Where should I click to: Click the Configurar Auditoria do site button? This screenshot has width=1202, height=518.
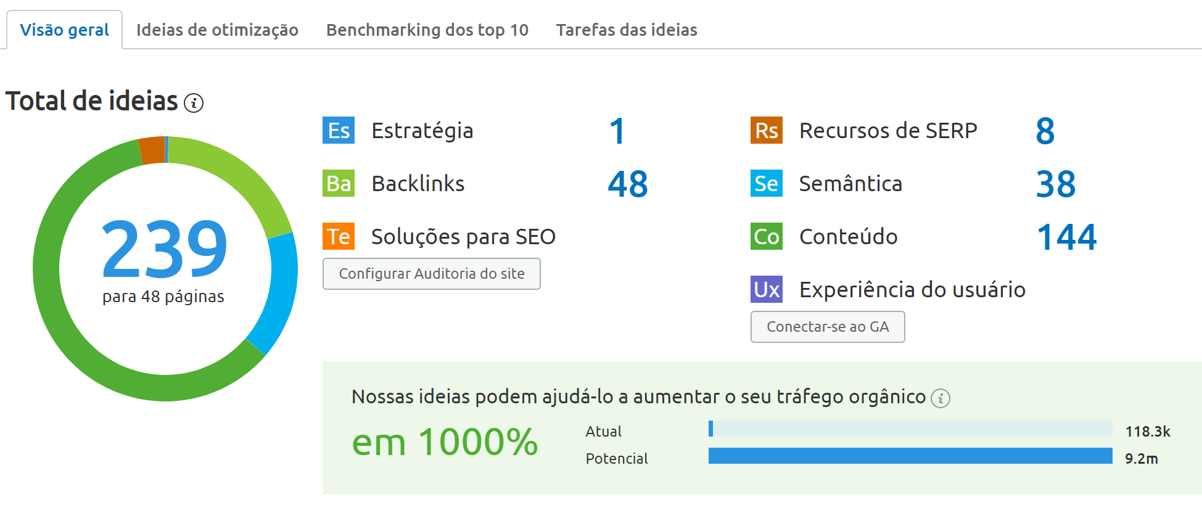click(431, 274)
